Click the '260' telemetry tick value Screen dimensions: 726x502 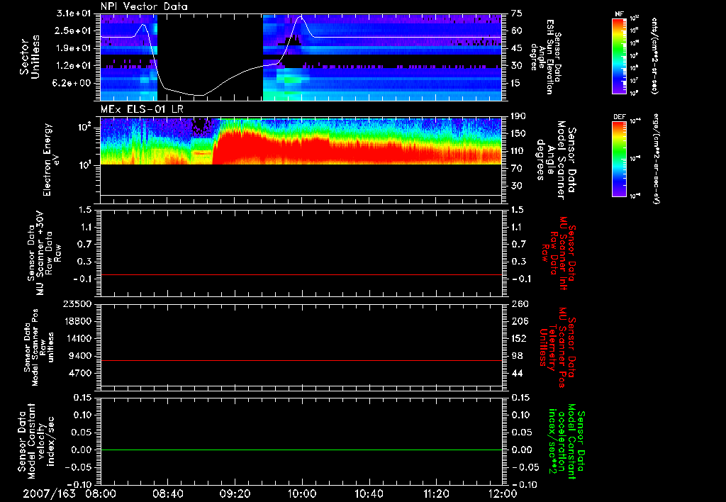(520, 304)
